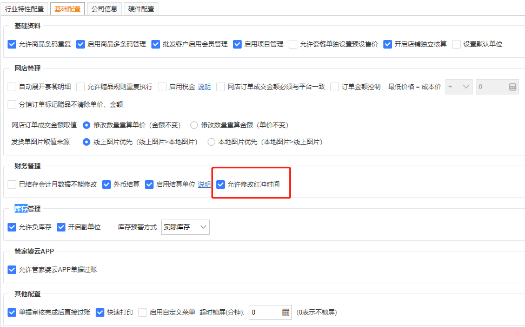Check 订单金额控制 checkbox
Screen dimensions: 525x327
pos(335,87)
